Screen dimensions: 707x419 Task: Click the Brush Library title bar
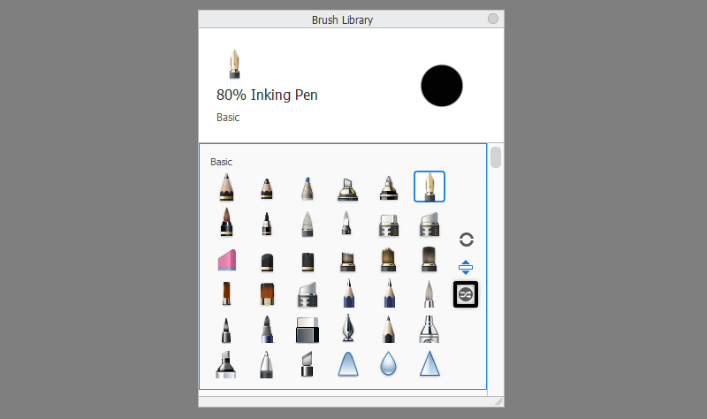(342, 19)
